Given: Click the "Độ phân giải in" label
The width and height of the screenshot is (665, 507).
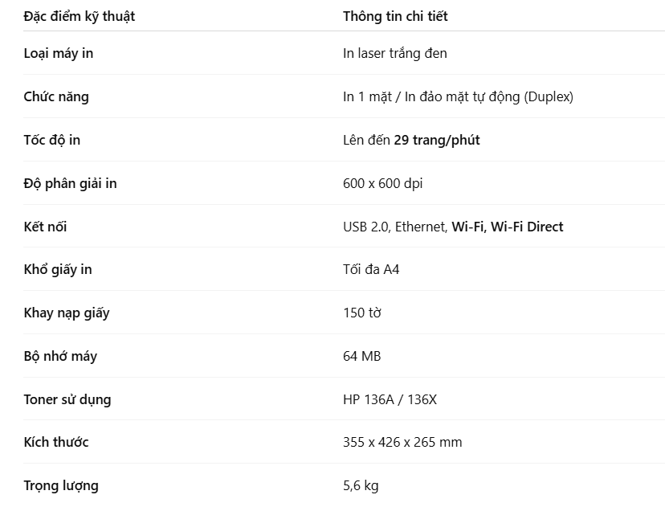Looking at the screenshot, I should click(x=70, y=183).
